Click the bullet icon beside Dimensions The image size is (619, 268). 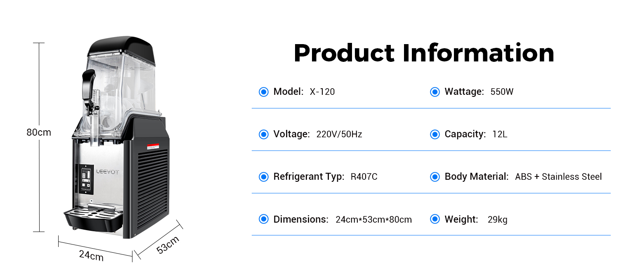click(263, 219)
